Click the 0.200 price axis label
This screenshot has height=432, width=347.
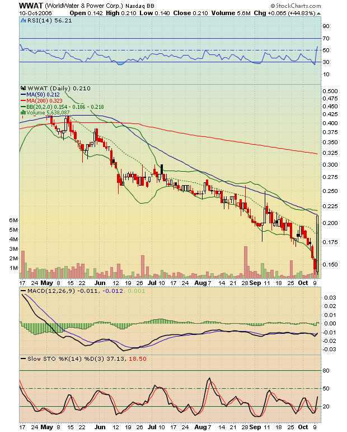click(x=330, y=223)
